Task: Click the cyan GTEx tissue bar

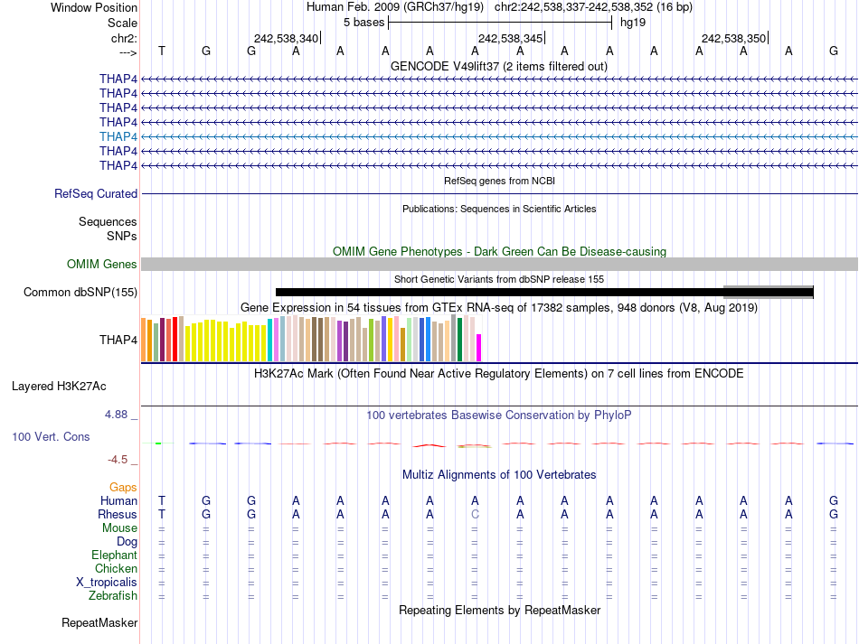Action: [270, 341]
